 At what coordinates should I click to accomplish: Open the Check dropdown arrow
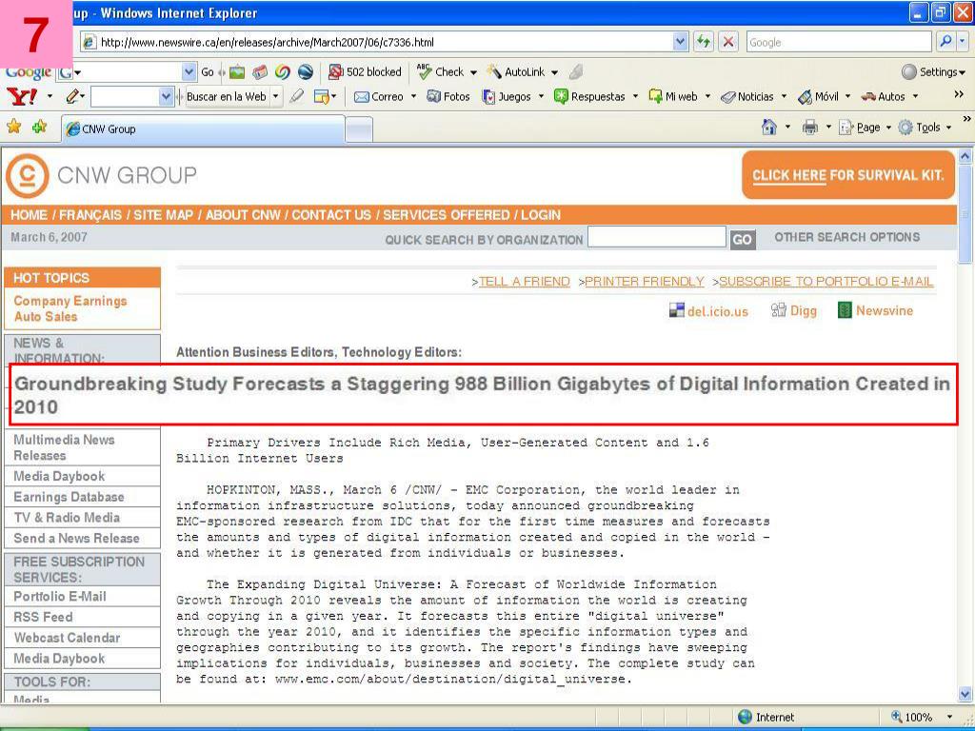pos(473,72)
